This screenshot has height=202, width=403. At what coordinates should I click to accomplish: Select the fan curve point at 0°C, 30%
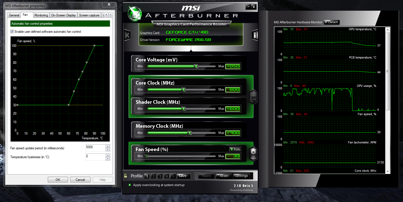click(17, 105)
